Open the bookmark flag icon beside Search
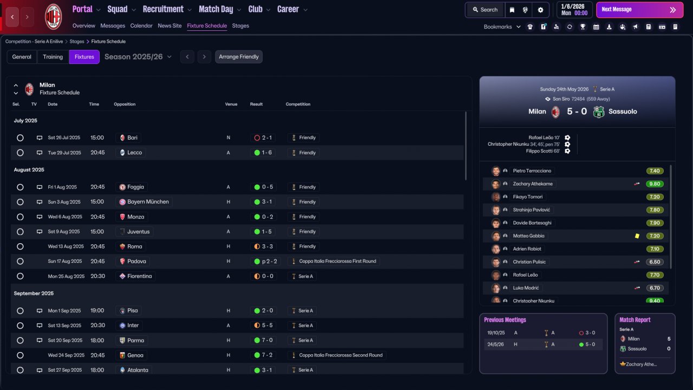This screenshot has height=390, width=693. coord(512,10)
